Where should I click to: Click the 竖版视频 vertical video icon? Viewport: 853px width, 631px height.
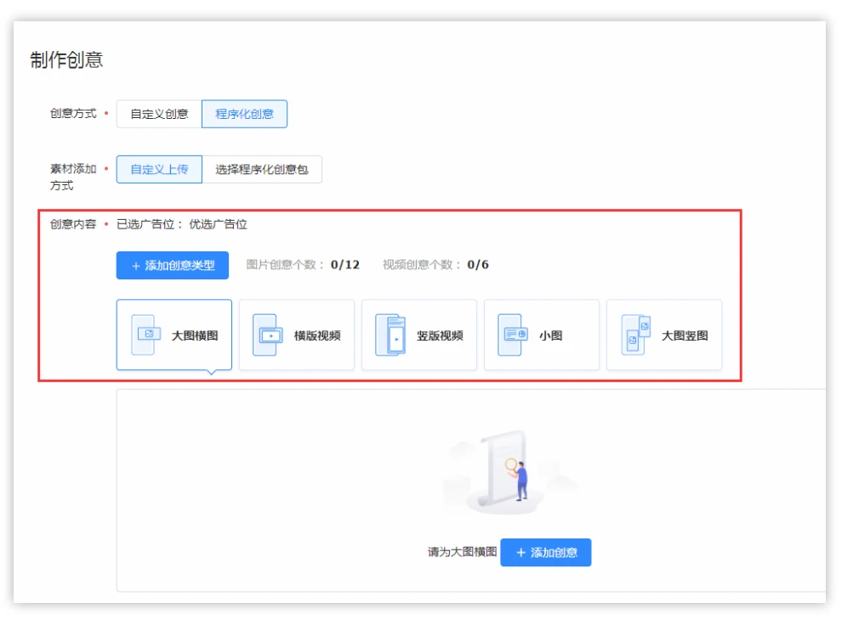click(x=390, y=335)
